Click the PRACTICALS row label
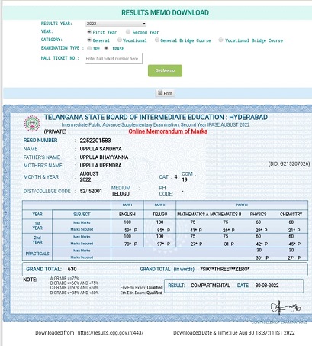 pyautogui.click(x=37, y=254)
